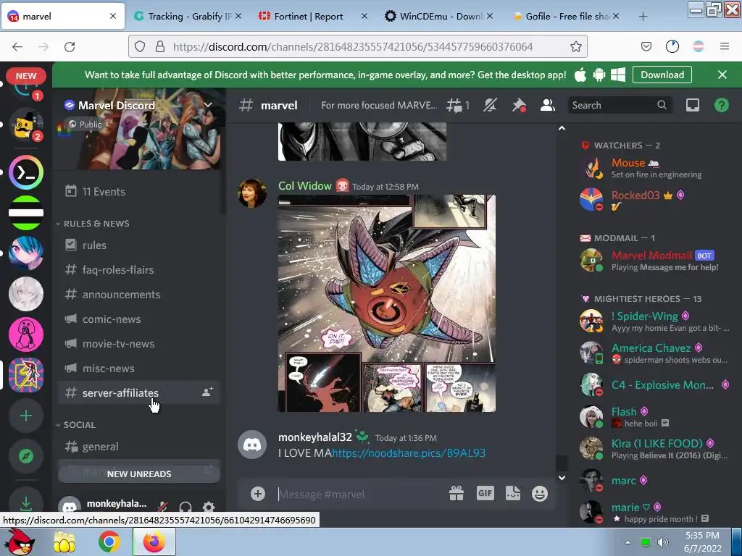The height and width of the screenshot is (556, 742).
Task: Switch to Tracking - Grabify browser tab
Action: [x=188, y=16]
